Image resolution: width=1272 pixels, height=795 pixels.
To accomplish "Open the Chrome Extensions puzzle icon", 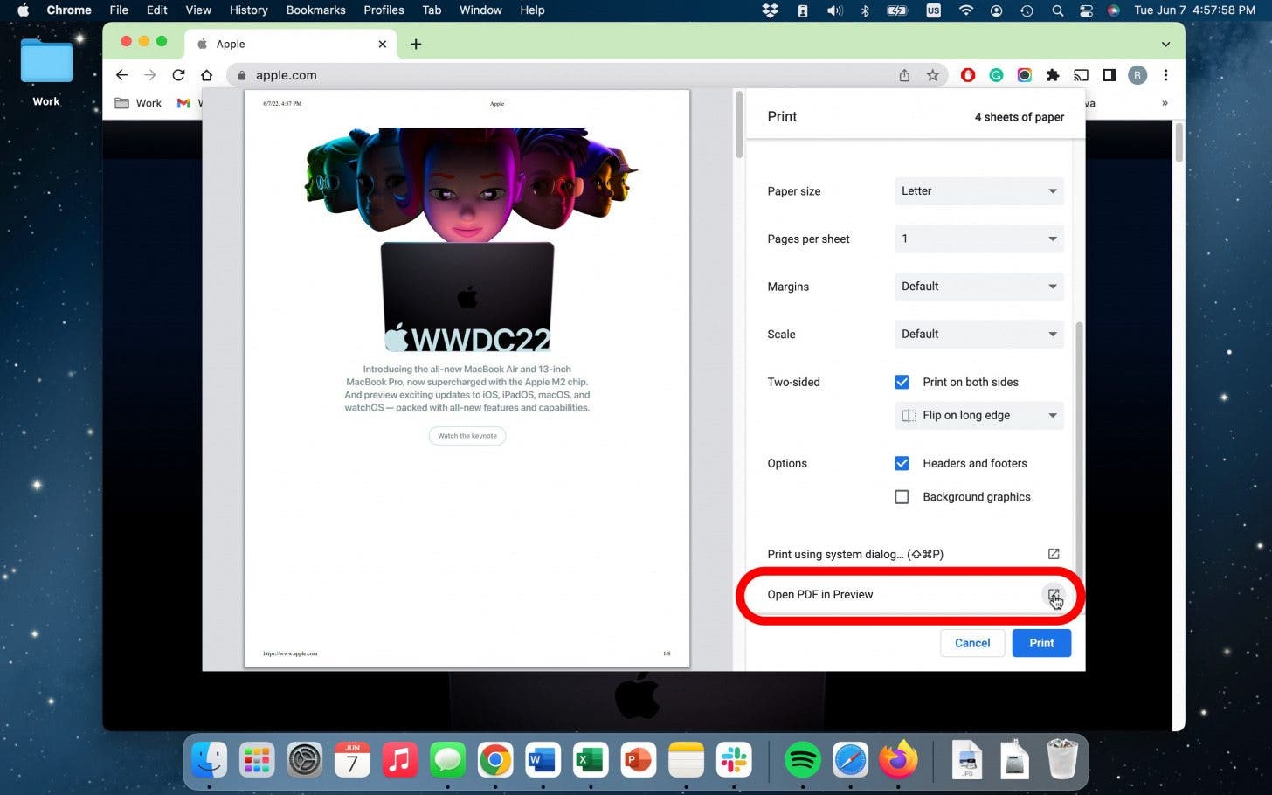I will click(x=1053, y=75).
